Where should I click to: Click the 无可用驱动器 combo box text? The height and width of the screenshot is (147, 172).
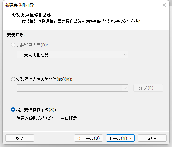(36, 55)
